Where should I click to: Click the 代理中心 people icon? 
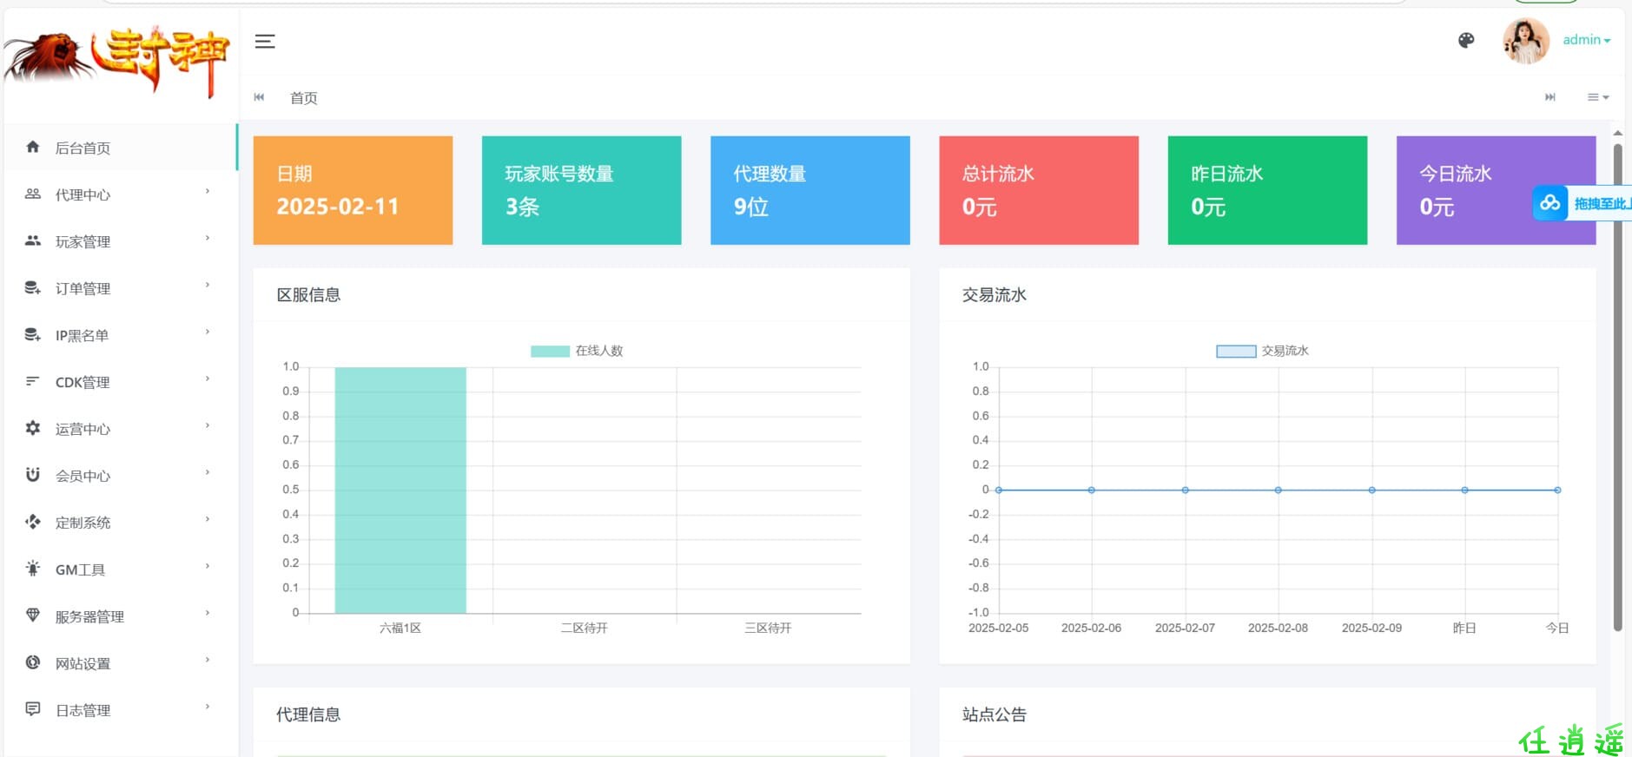pos(33,194)
